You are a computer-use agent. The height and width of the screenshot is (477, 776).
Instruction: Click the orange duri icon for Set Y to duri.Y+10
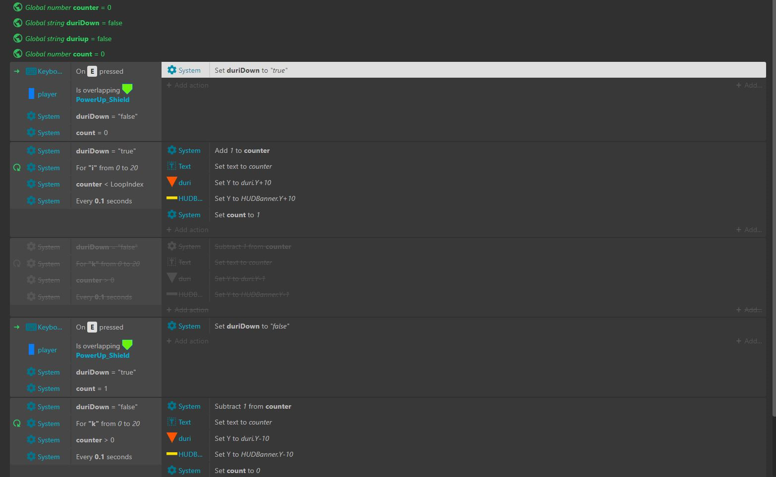coord(172,182)
